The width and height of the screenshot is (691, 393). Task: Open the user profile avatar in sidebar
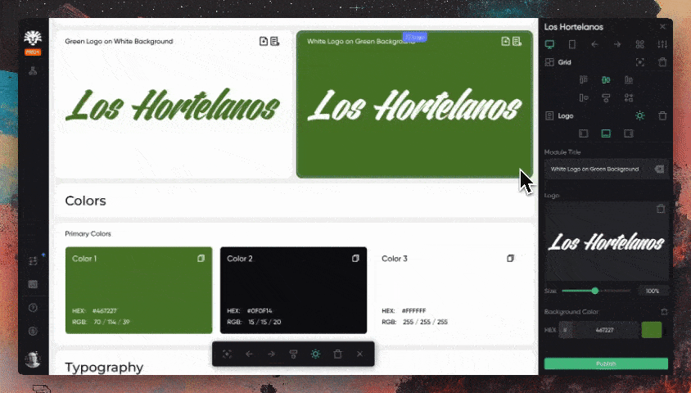[33, 359]
